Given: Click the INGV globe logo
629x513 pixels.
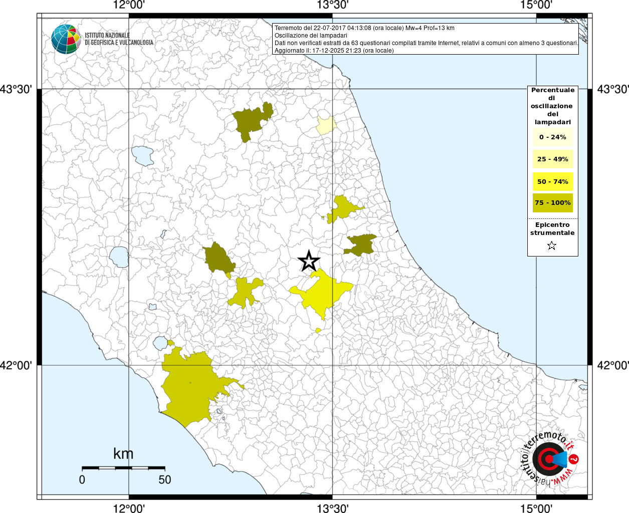Looking at the screenshot, I should click(66, 39).
